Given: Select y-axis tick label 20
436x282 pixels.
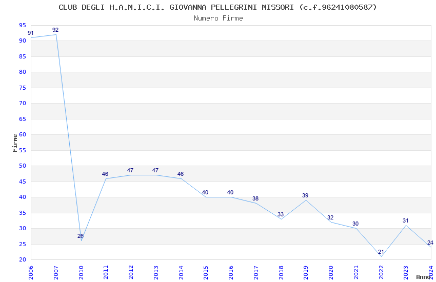Looking at the screenshot, I should 23,260.
